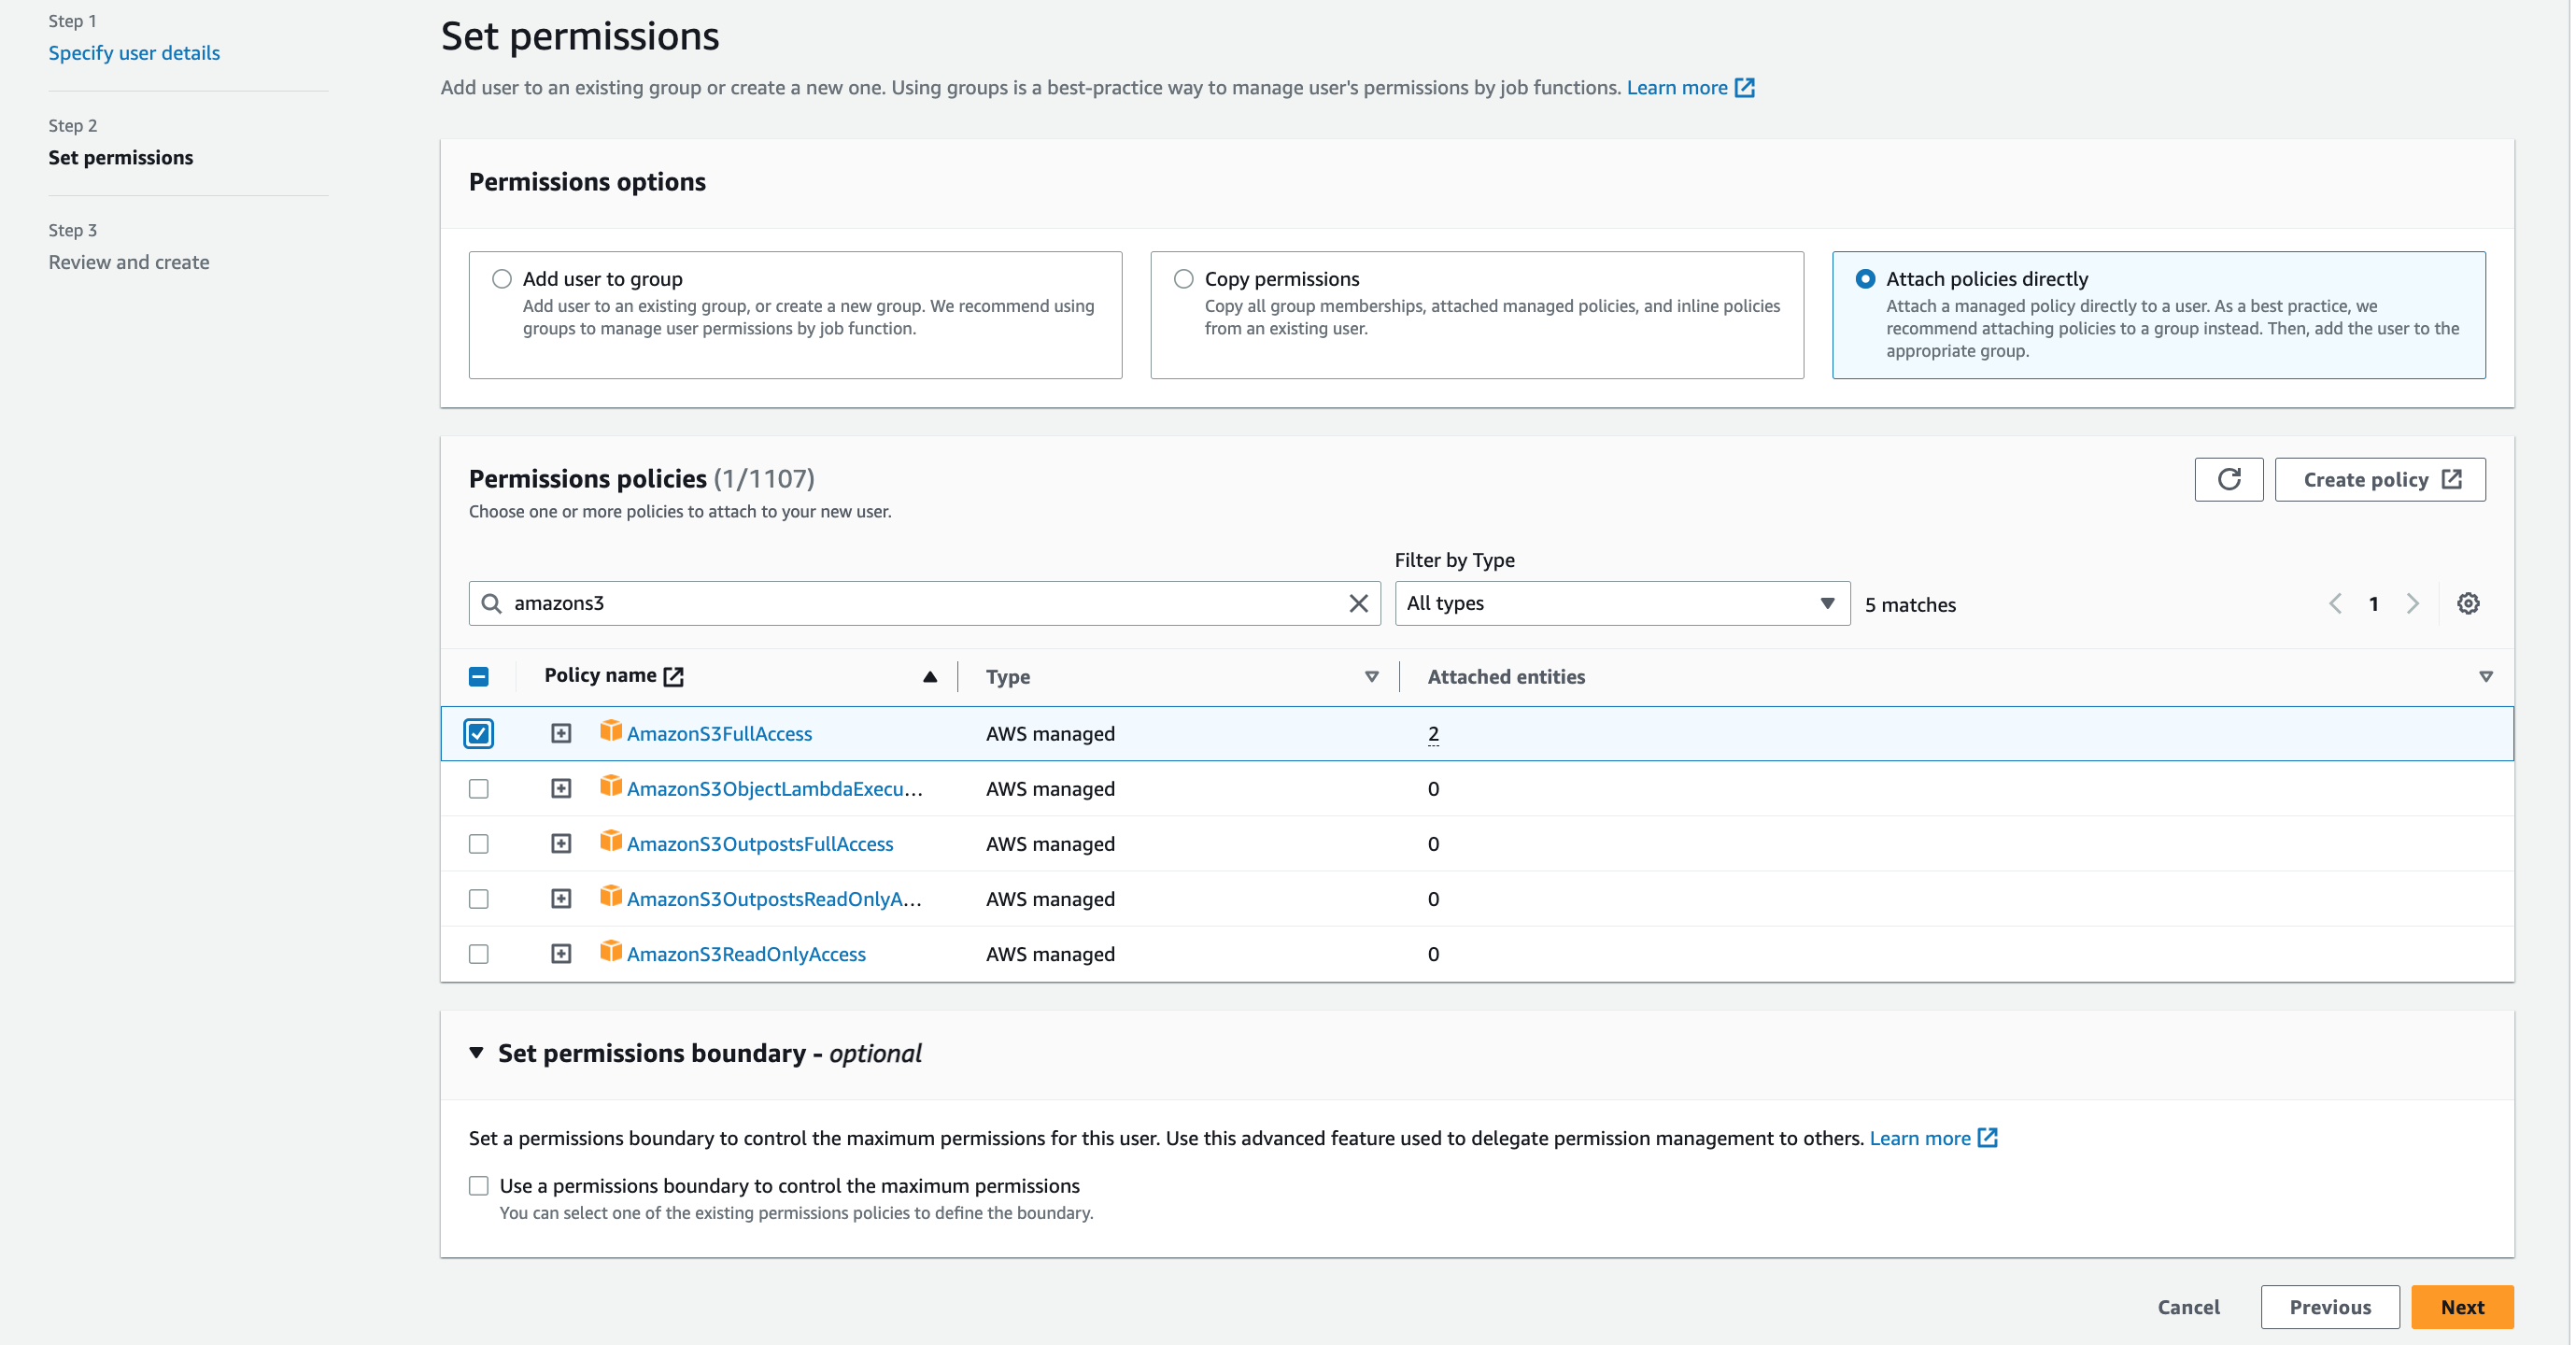Screen dimensions: 2576x1345
Task: Check the AmazonS3OutpostsFullAccess policy checkbox
Action: [x=479, y=844]
